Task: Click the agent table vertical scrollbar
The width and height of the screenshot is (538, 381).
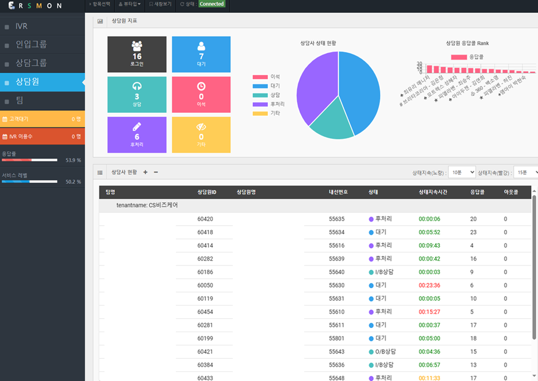Action: (x=534, y=269)
